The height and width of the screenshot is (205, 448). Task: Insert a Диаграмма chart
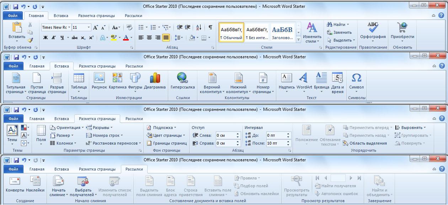coord(155,78)
